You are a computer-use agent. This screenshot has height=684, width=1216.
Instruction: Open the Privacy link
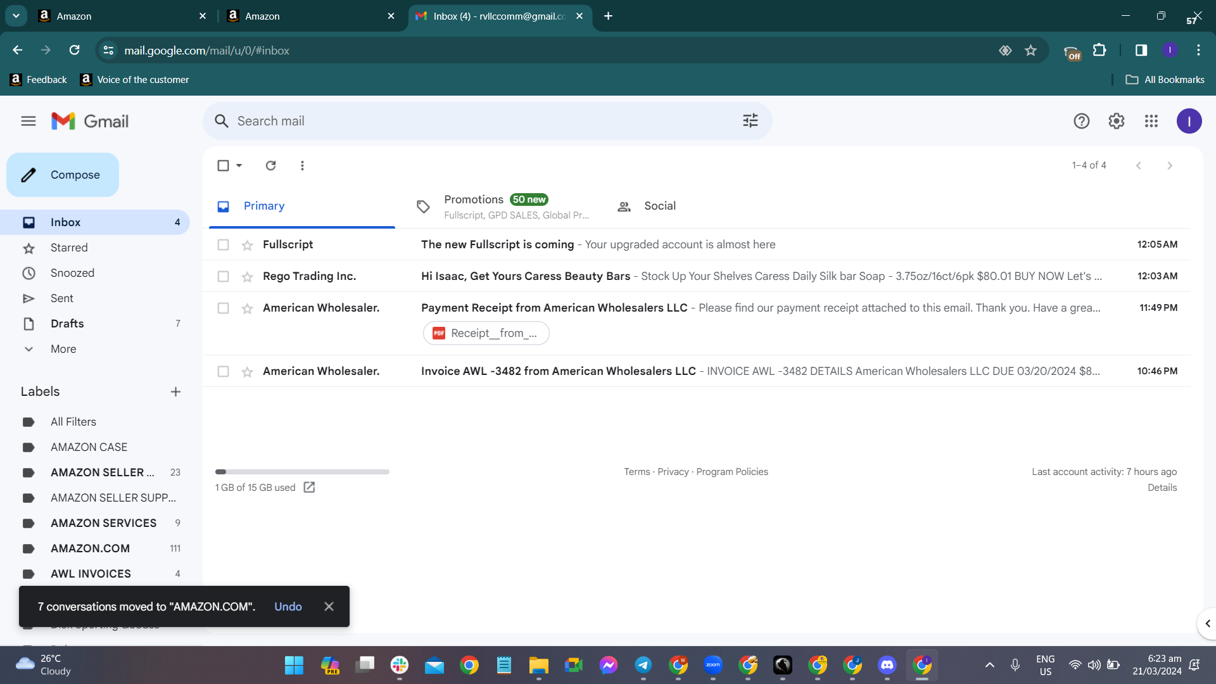coord(673,472)
